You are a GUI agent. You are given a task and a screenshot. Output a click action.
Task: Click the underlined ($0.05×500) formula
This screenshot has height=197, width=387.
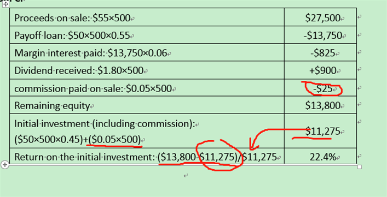(114, 140)
